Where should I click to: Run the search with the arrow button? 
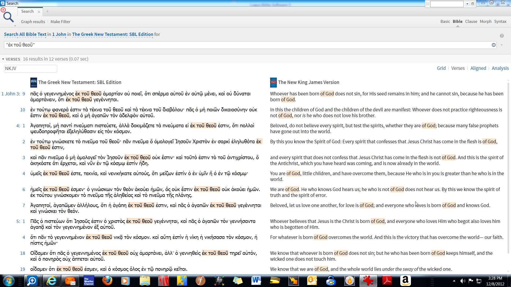pyautogui.click(x=493, y=45)
